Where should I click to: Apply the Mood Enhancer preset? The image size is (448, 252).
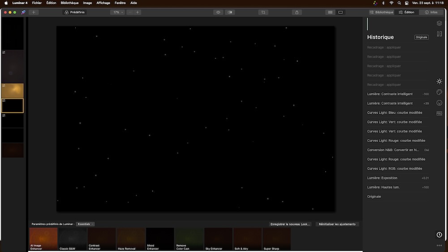[160, 239]
